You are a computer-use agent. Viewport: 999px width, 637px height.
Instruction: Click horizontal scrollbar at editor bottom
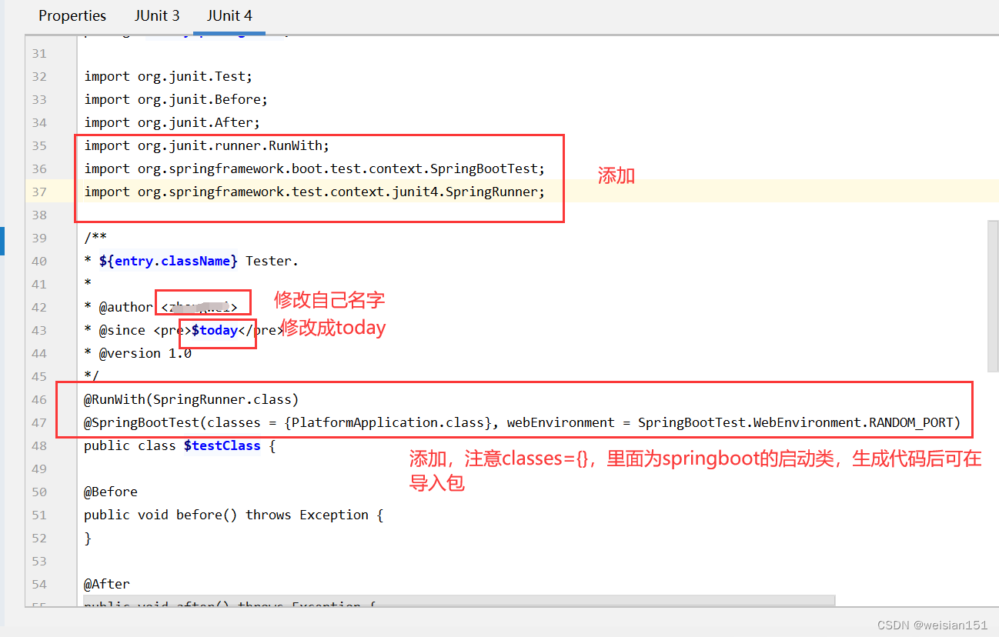[x=459, y=600]
